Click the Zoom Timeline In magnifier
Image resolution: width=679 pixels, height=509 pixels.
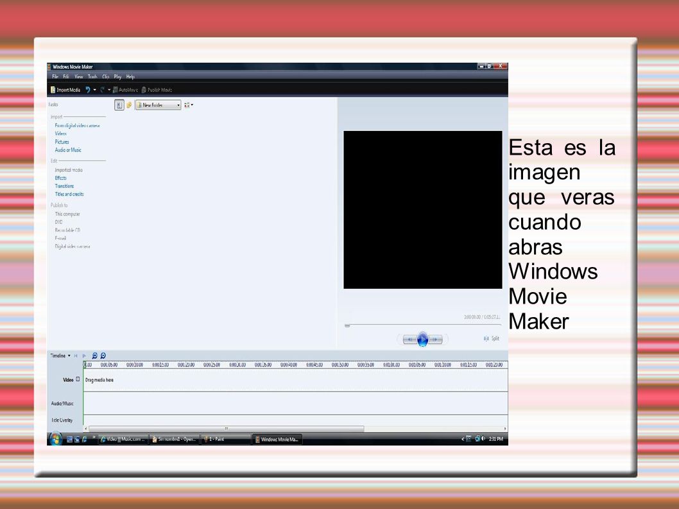point(95,356)
